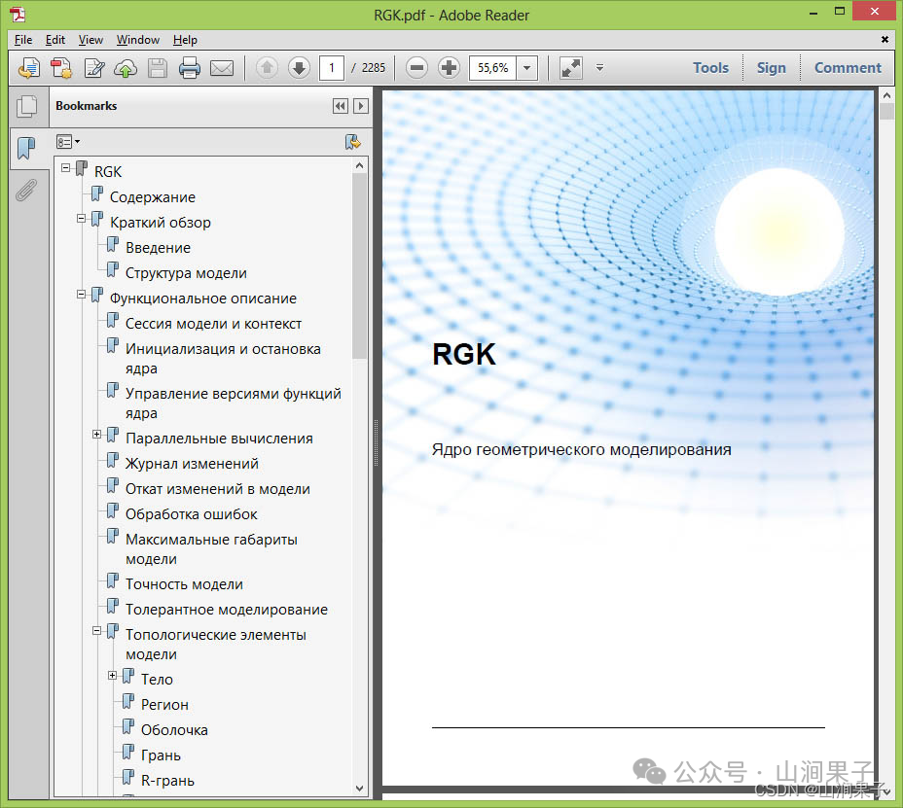Open the Help menu
Viewport: 903px width, 808px height.
(185, 40)
